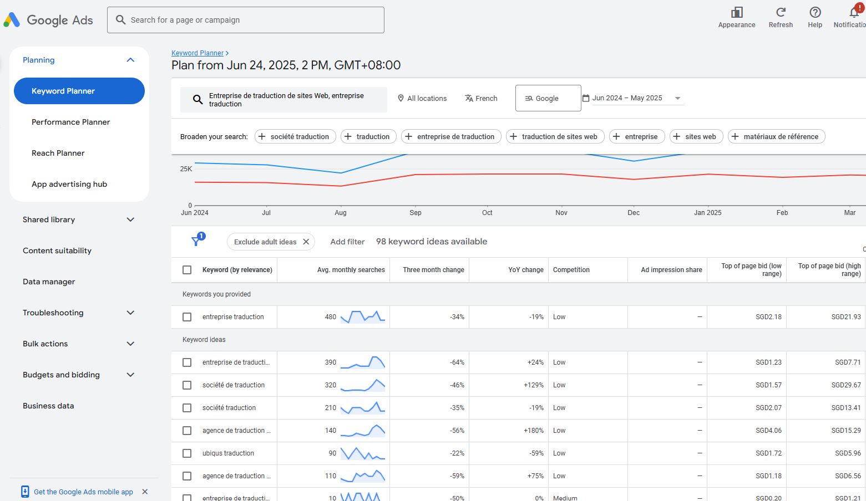Open Performance Planner from sidebar

point(70,122)
